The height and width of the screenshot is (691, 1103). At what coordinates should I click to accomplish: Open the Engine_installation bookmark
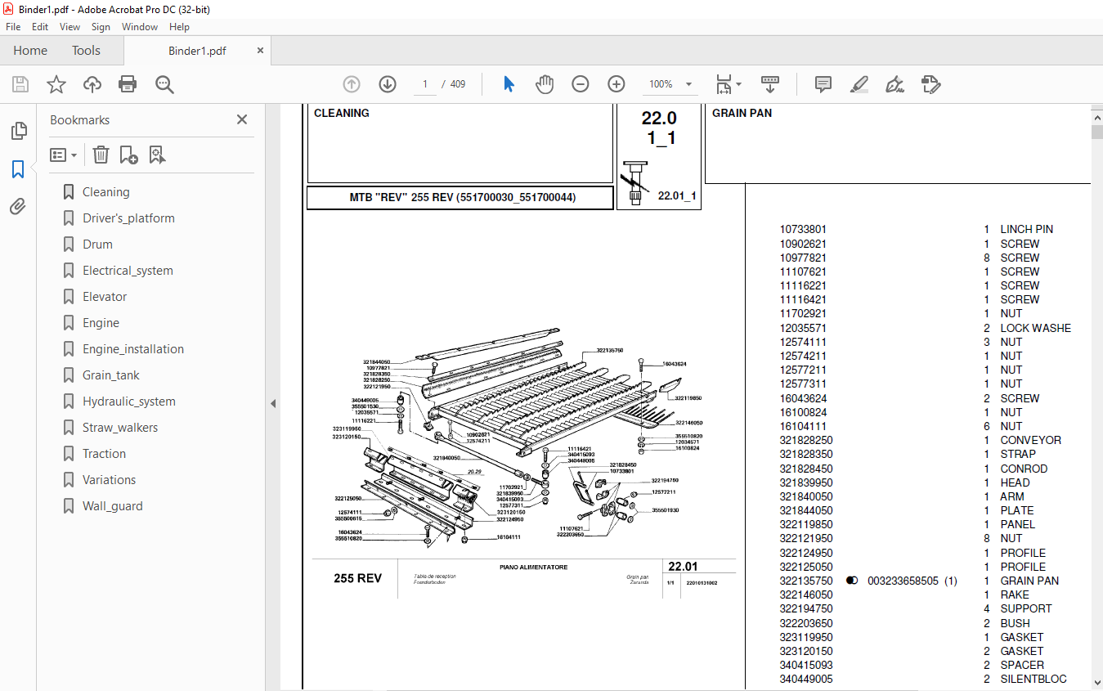point(133,349)
